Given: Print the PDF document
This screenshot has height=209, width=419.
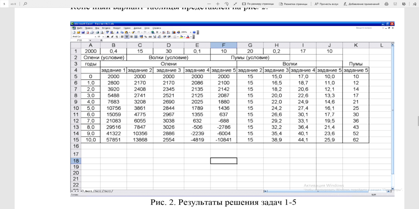Looking at the screenshot, I should point(386,4).
